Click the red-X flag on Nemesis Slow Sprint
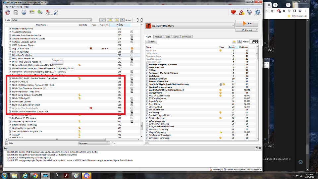Screen dimensions: 318x179 click(91, 108)
